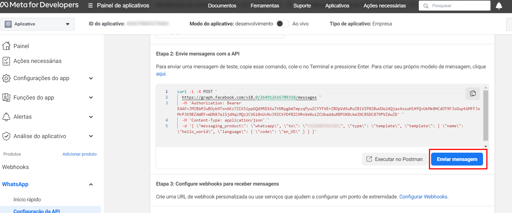Open Painel in the sidebar
The width and height of the screenshot is (512, 213).
[21, 46]
